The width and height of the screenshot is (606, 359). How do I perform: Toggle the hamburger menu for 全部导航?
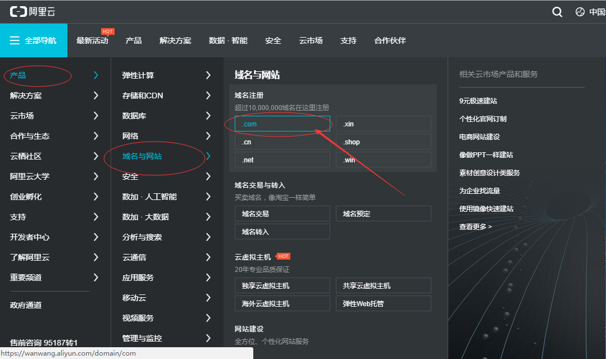coord(15,40)
